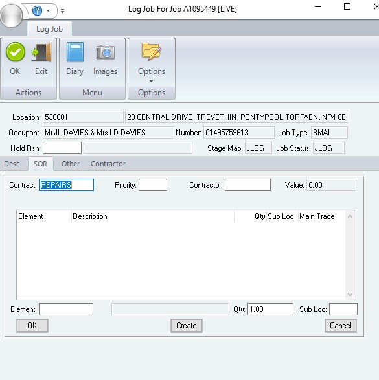Click the Cancel button
The image size is (379, 380).
pos(341,326)
